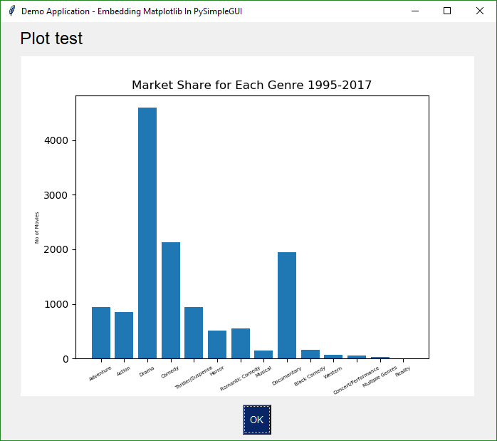Click the Horror bar in chart
This screenshot has height=441, width=497.
217,345
